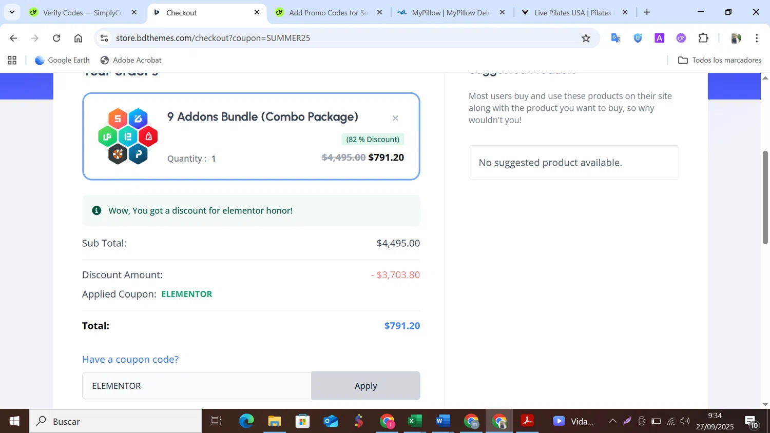The image size is (770, 433).
Task: Open Microsoft Edge from taskbar
Action: [x=246, y=421]
